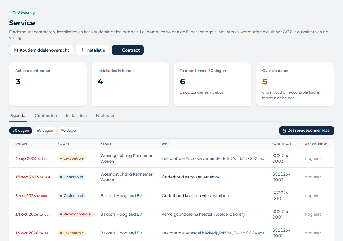This screenshot has width=343, height=241.
Task: Click nog niet in 3 okt row
Action: [313, 196]
